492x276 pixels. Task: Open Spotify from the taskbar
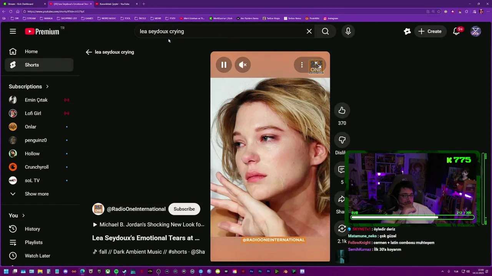pyautogui.click(x=116, y=271)
